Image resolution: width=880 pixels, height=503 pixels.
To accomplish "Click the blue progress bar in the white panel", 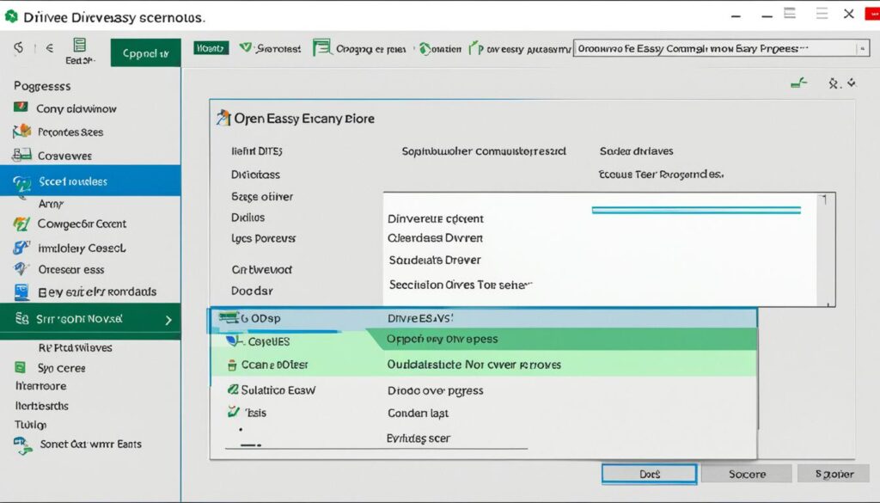I will tap(696, 210).
